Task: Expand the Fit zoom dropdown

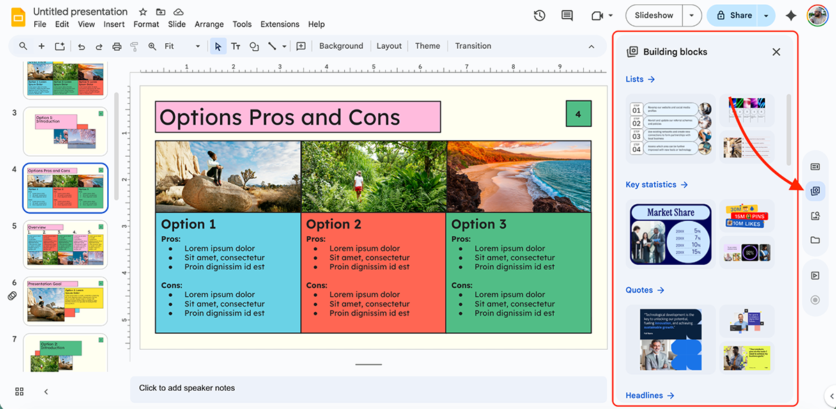Action: tap(196, 46)
